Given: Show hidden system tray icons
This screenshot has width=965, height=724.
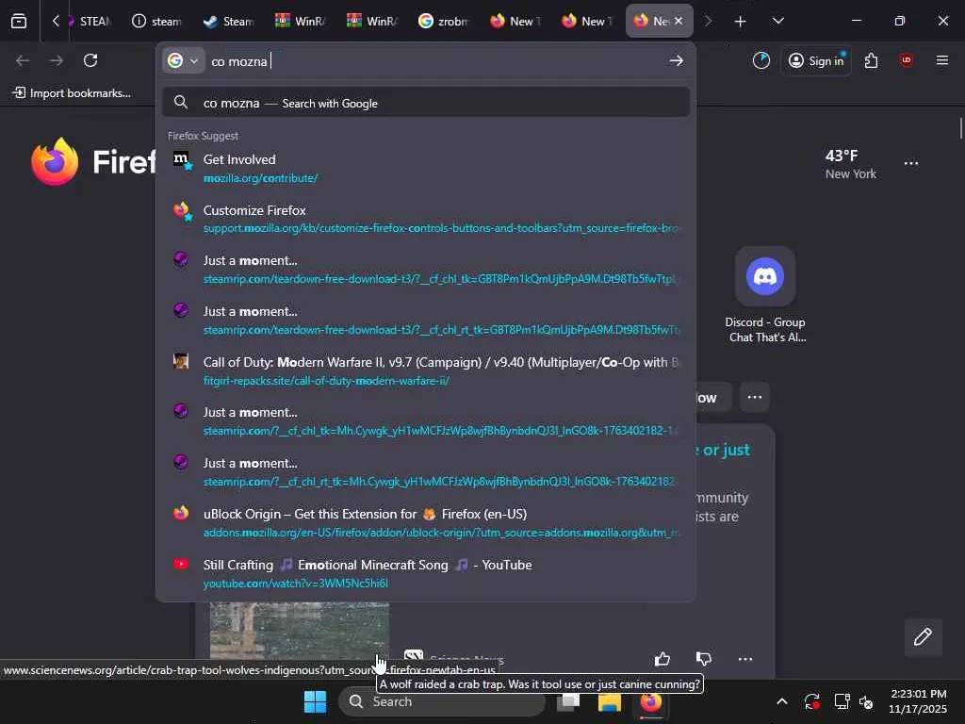Looking at the screenshot, I should pyautogui.click(x=781, y=701).
